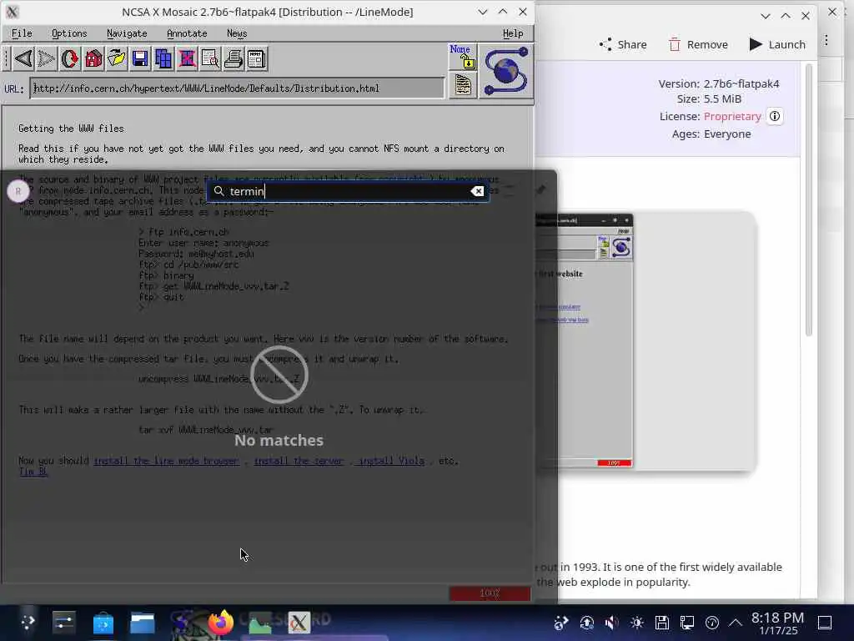Click the Mosaic URL address field

pos(238,88)
